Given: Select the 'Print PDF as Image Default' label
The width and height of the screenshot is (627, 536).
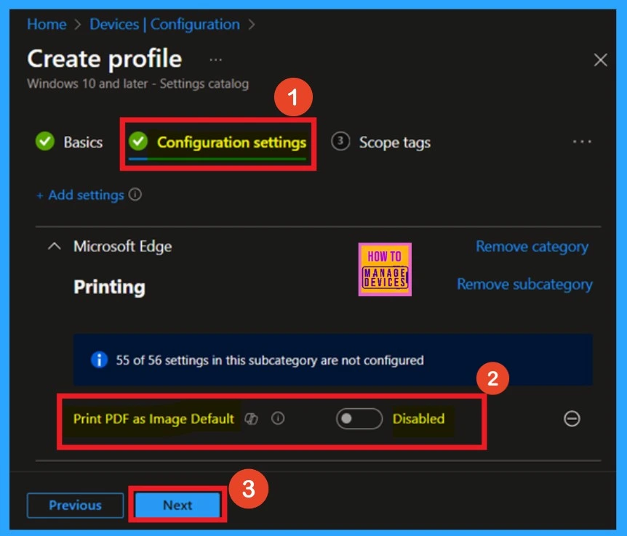Looking at the screenshot, I should click(153, 418).
